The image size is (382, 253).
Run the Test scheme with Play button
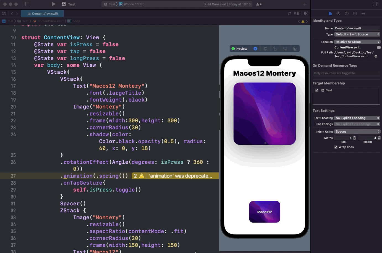pyautogui.click(x=54, y=4)
